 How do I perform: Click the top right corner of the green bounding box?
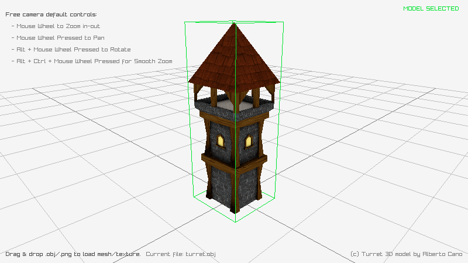(x=284, y=23)
